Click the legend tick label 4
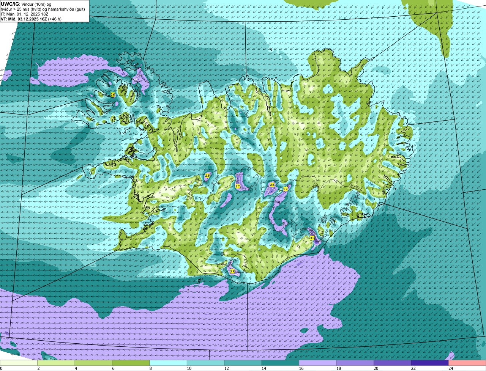The width and height of the screenshot is (486, 371). pos(76,368)
